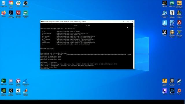Click the mkl-service download progress bar

coord(97,55)
